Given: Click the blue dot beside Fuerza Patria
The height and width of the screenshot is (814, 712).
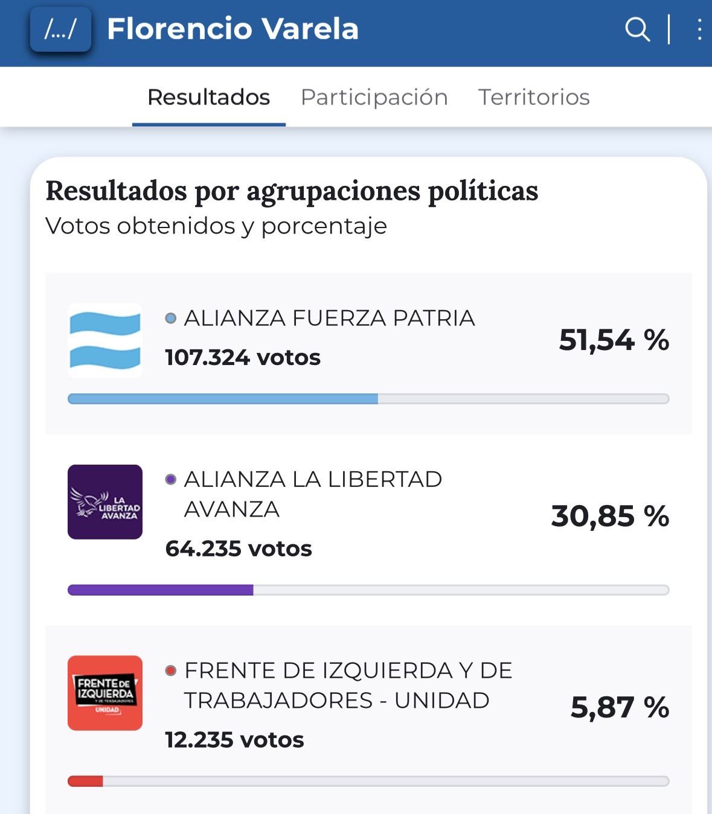Looking at the screenshot, I should pyautogui.click(x=171, y=318).
